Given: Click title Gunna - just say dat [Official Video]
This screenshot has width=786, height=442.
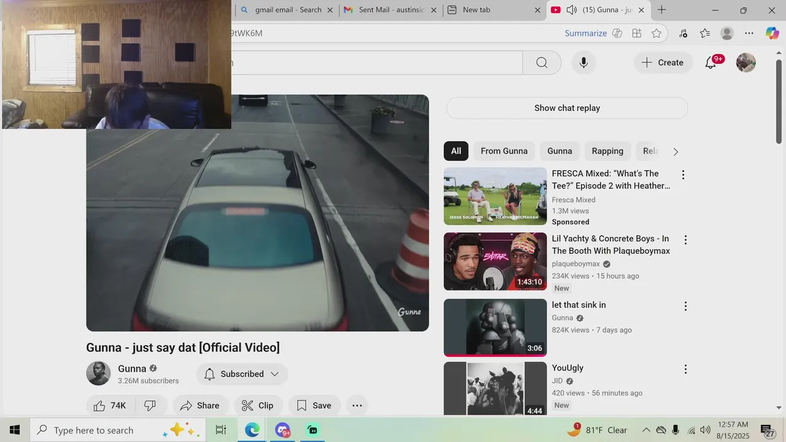Looking at the screenshot, I should (x=183, y=347).
